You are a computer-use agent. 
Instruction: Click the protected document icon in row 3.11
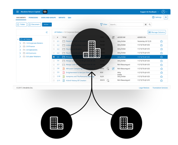pyautogui.click(x=108, y=81)
